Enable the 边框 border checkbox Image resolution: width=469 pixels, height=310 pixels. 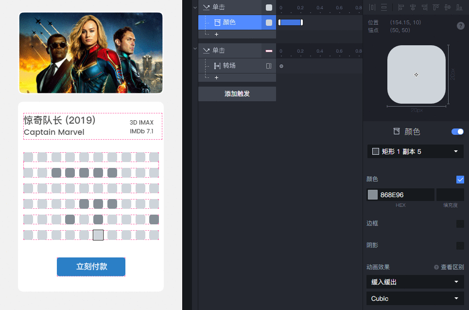tap(460, 224)
